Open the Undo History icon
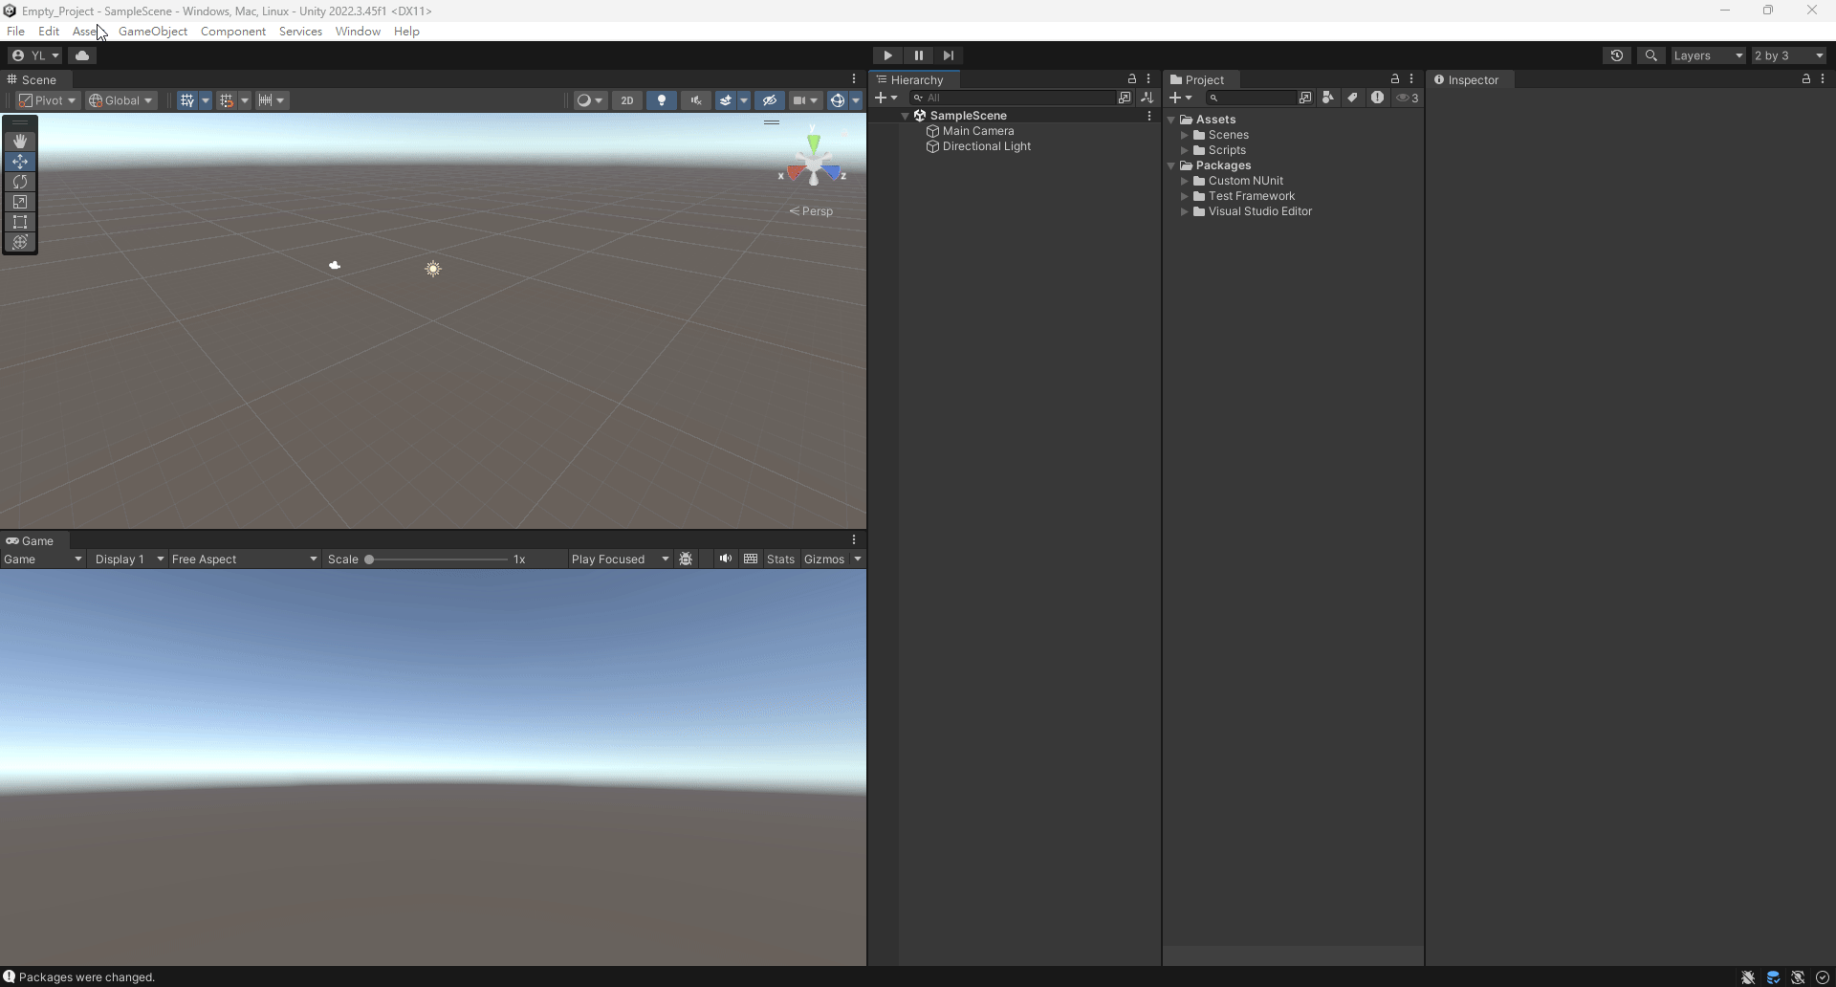The height and width of the screenshot is (987, 1836). (x=1617, y=55)
